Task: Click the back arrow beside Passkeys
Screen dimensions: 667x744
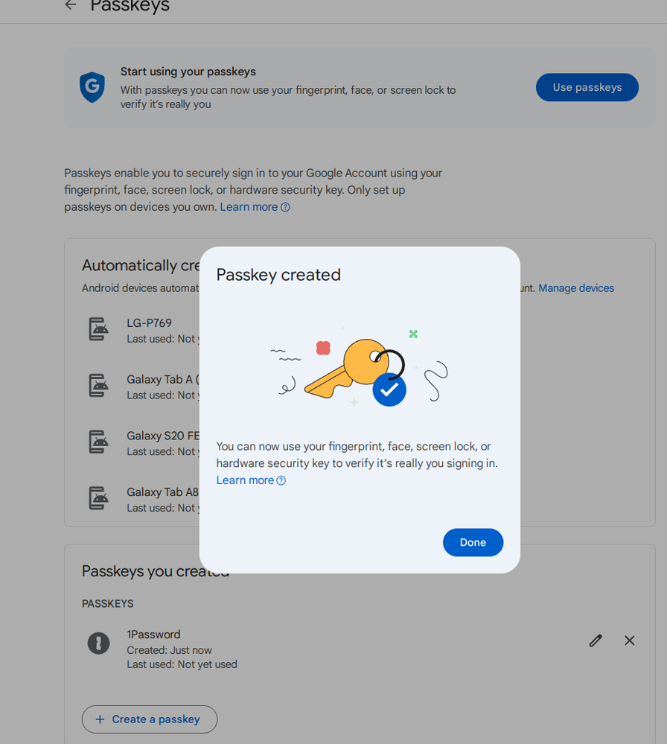Action: click(71, 5)
